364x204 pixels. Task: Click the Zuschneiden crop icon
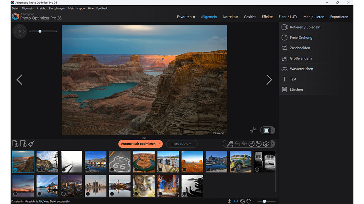point(284,48)
